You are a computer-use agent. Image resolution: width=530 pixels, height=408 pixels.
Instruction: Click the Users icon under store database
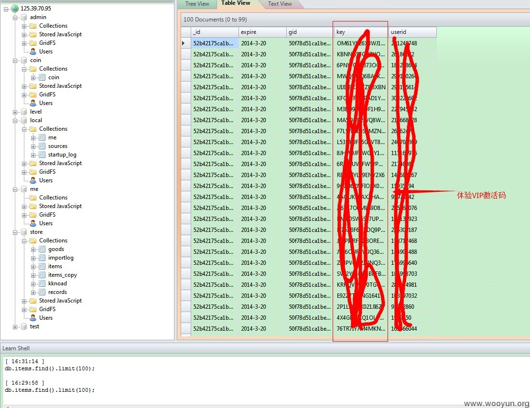33,317
